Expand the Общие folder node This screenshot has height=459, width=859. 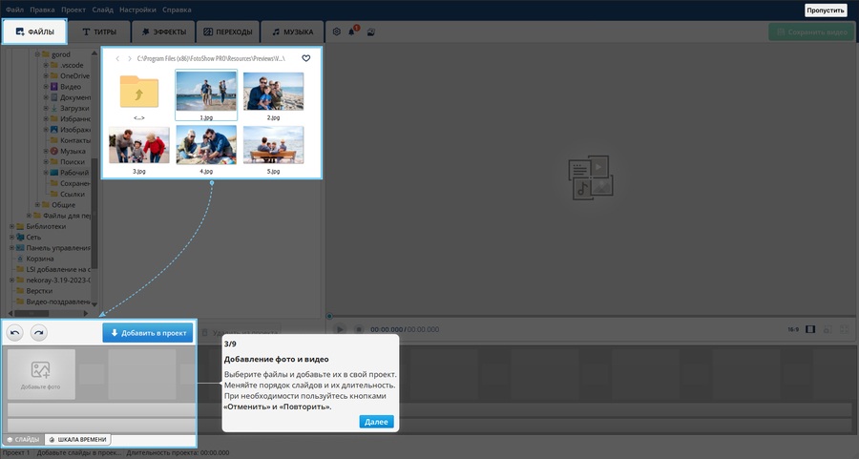[37, 205]
